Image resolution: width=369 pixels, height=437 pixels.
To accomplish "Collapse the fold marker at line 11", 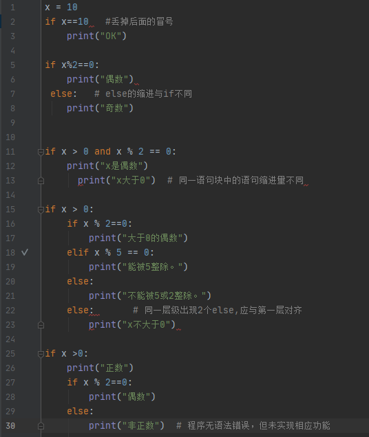I will pos(41,152).
